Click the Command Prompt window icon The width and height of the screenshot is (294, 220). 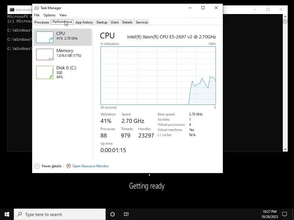[12, 9]
